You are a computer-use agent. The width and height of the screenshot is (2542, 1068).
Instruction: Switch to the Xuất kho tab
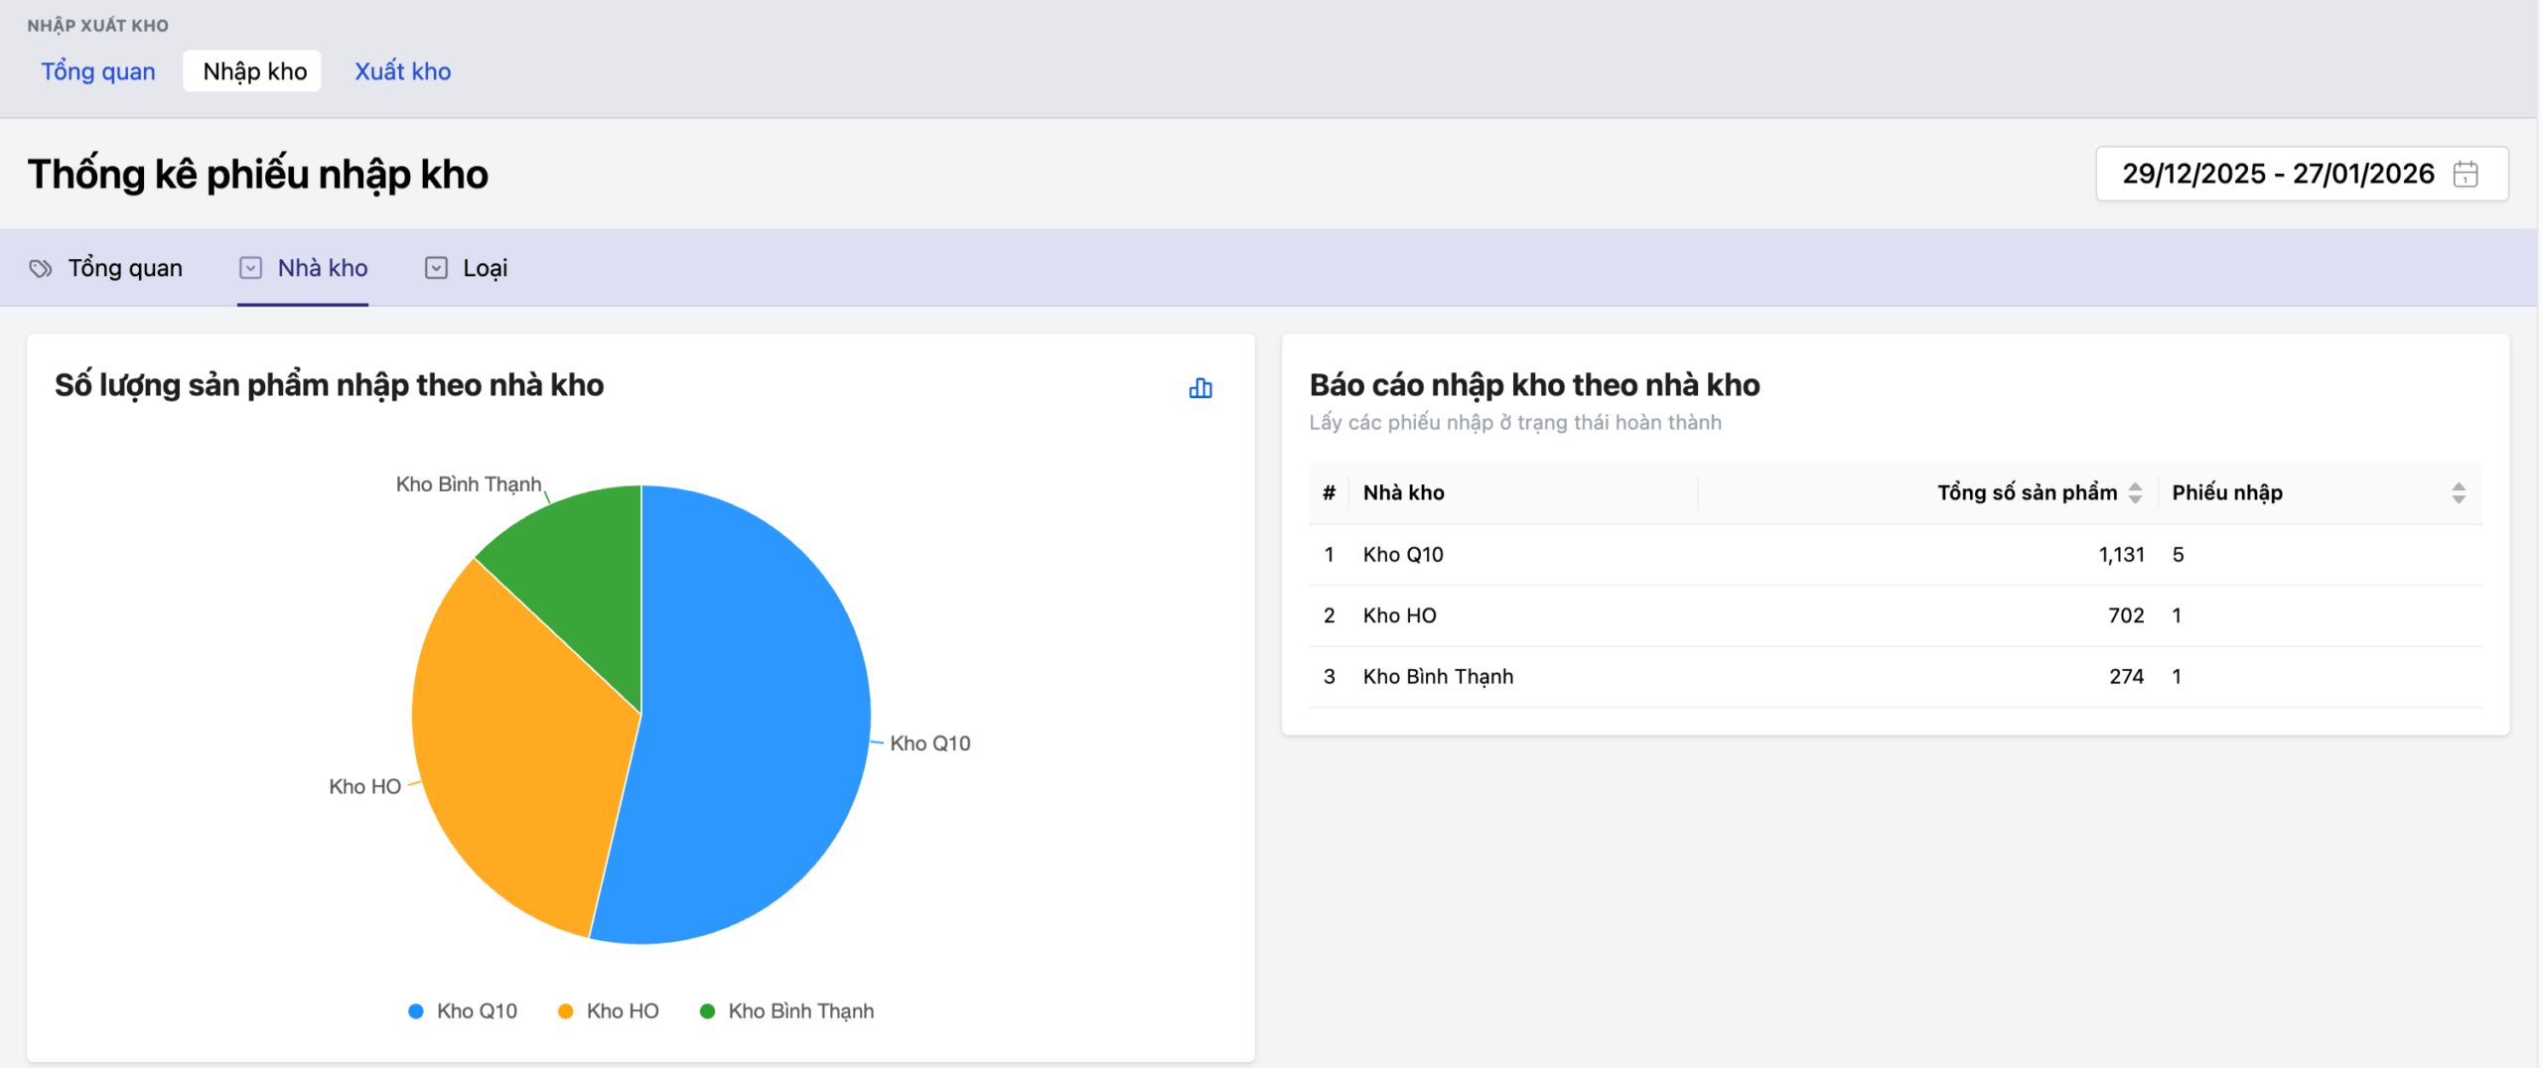click(x=402, y=71)
